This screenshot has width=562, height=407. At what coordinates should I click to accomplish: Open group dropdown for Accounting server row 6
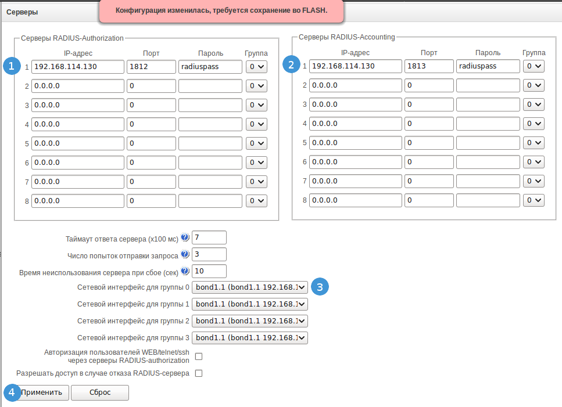(x=534, y=162)
